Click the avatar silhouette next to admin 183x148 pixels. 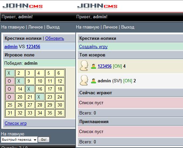pos(84,81)
